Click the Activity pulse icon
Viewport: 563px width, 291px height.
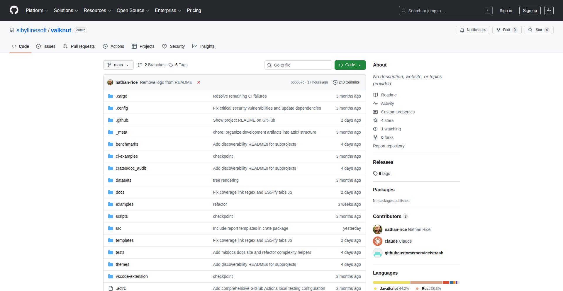(375, 103)
